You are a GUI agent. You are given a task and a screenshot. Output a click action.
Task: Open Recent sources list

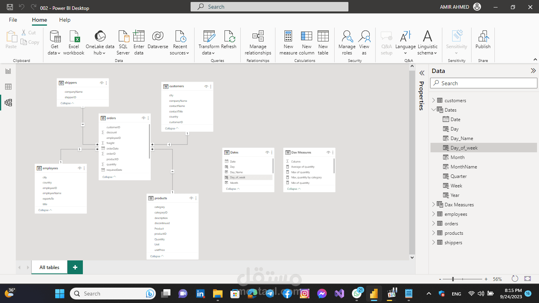[x=180, y=43]
